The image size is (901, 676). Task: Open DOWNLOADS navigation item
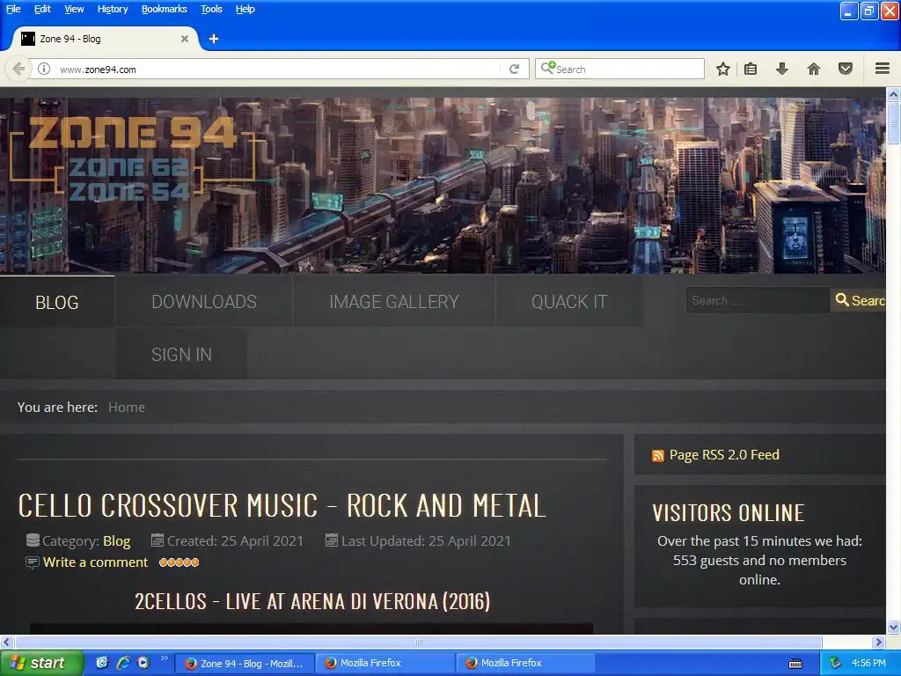click(204, 302)
